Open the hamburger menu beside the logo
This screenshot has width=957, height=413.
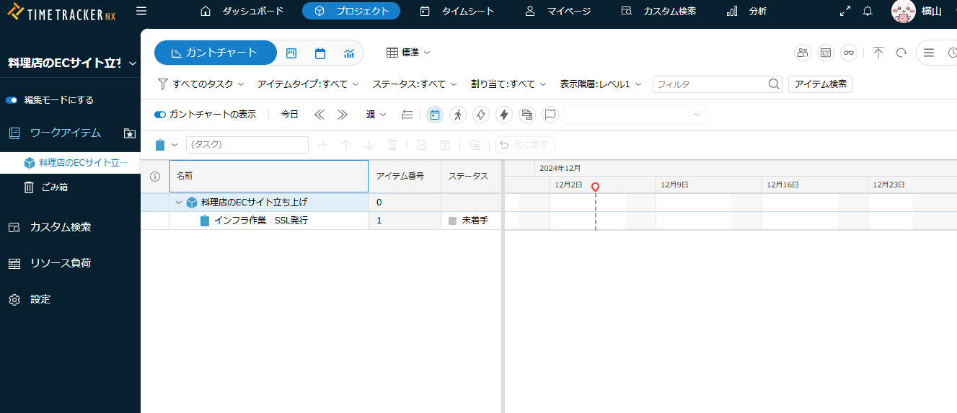[141, 11]
